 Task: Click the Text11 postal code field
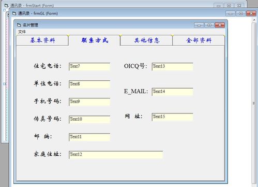click(x=89, y=137)
